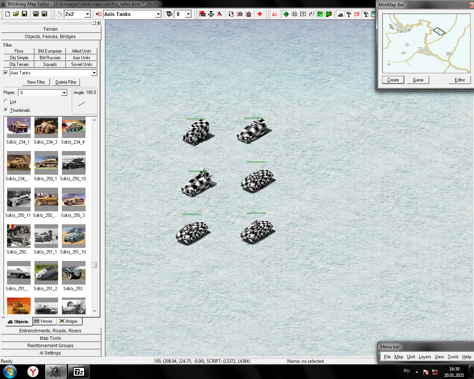Switch to the Bridges tab
This screenshot has height=379, width=474.
pyautogui.click(x=69, y=321)
